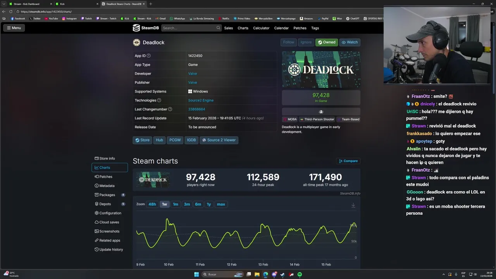Click the Compare button
The image size is (496, 279).
[348, 161]
